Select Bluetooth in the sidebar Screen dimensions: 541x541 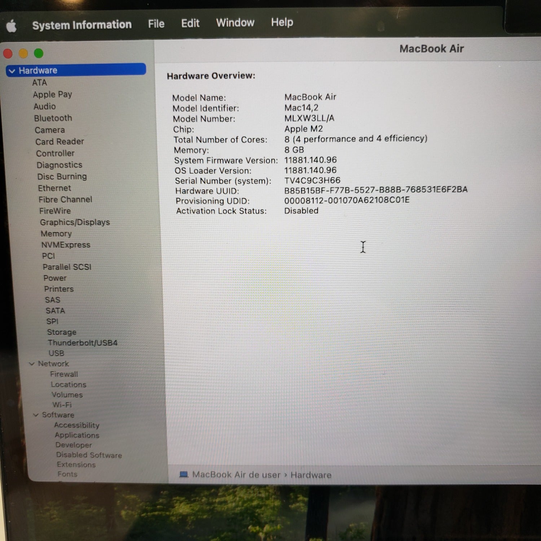point(53,118)
